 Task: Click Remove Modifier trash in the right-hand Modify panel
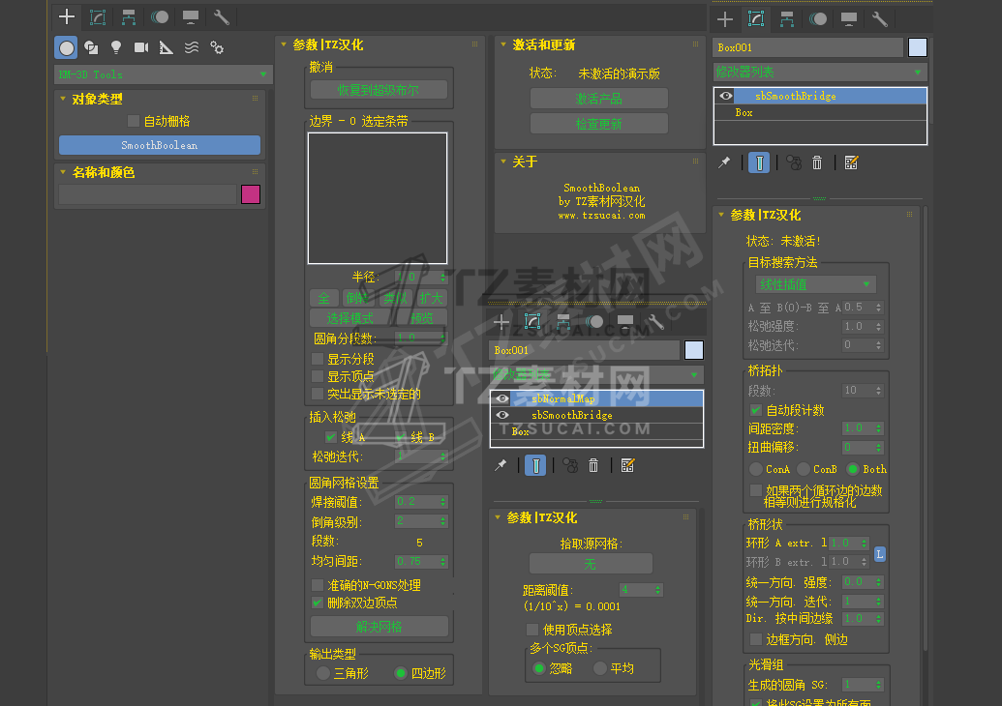[x=817, y=162]
